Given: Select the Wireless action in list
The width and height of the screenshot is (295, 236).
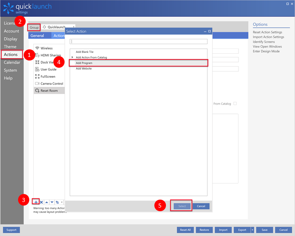Looking at the screenshot, I should [x=49, y=48].
